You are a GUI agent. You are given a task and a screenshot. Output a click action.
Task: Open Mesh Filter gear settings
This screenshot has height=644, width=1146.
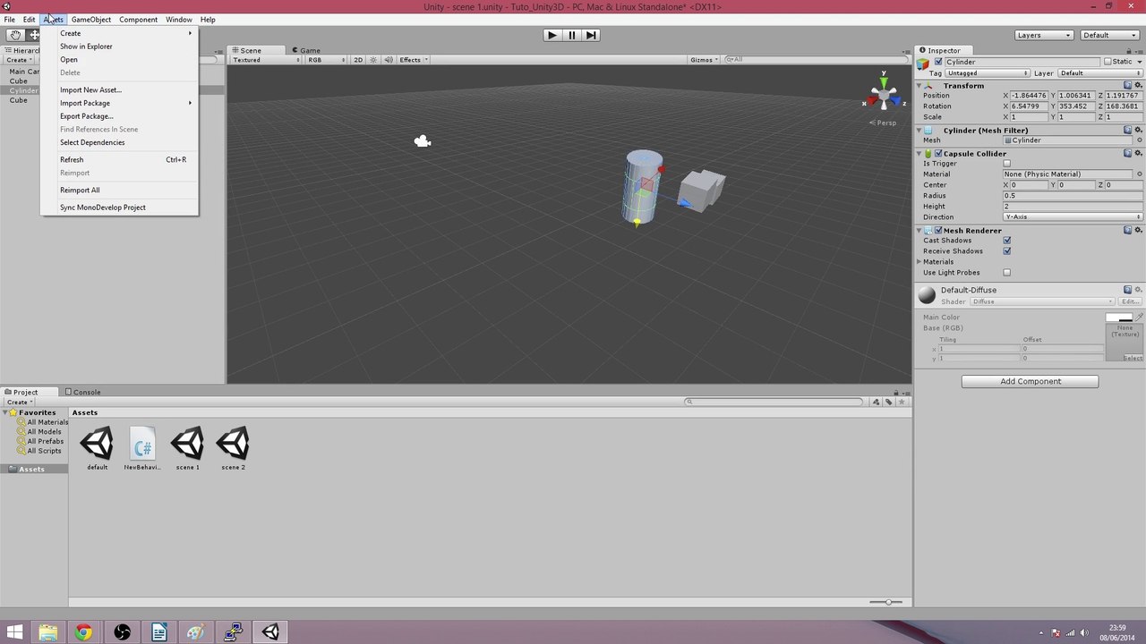[x=1139, y=130]
